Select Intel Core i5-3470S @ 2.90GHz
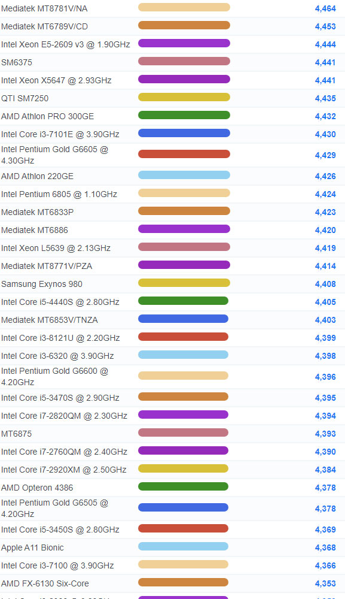The width and height of the screenshot is (345, 599). click(x=60, y=398)
